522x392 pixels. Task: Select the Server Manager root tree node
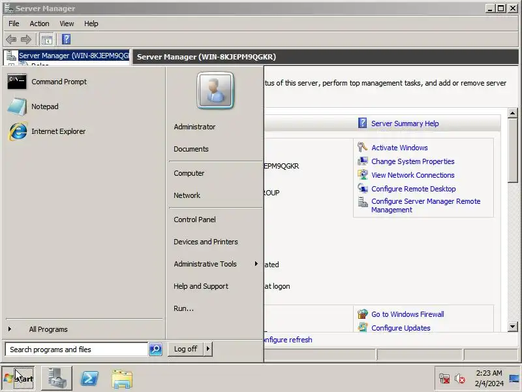74,56
